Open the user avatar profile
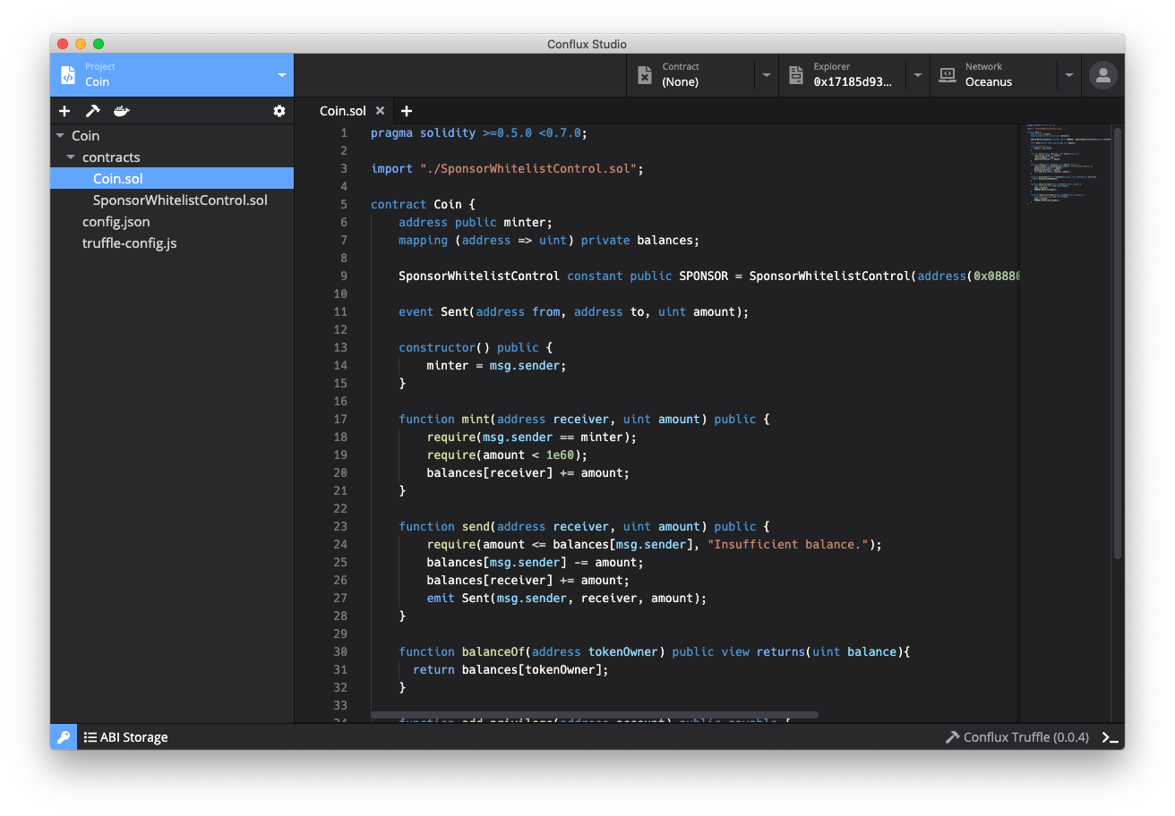The height and width of the screenshot is (816, 1175). [1103, 75]
